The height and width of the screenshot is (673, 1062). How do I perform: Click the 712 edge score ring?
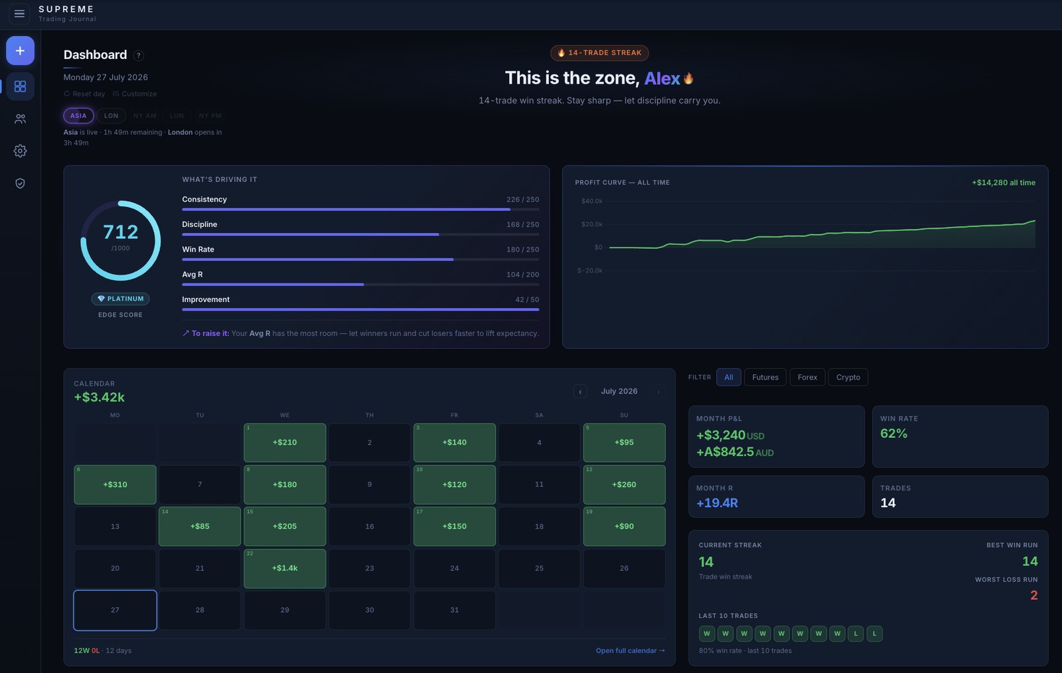click(121, 240)
